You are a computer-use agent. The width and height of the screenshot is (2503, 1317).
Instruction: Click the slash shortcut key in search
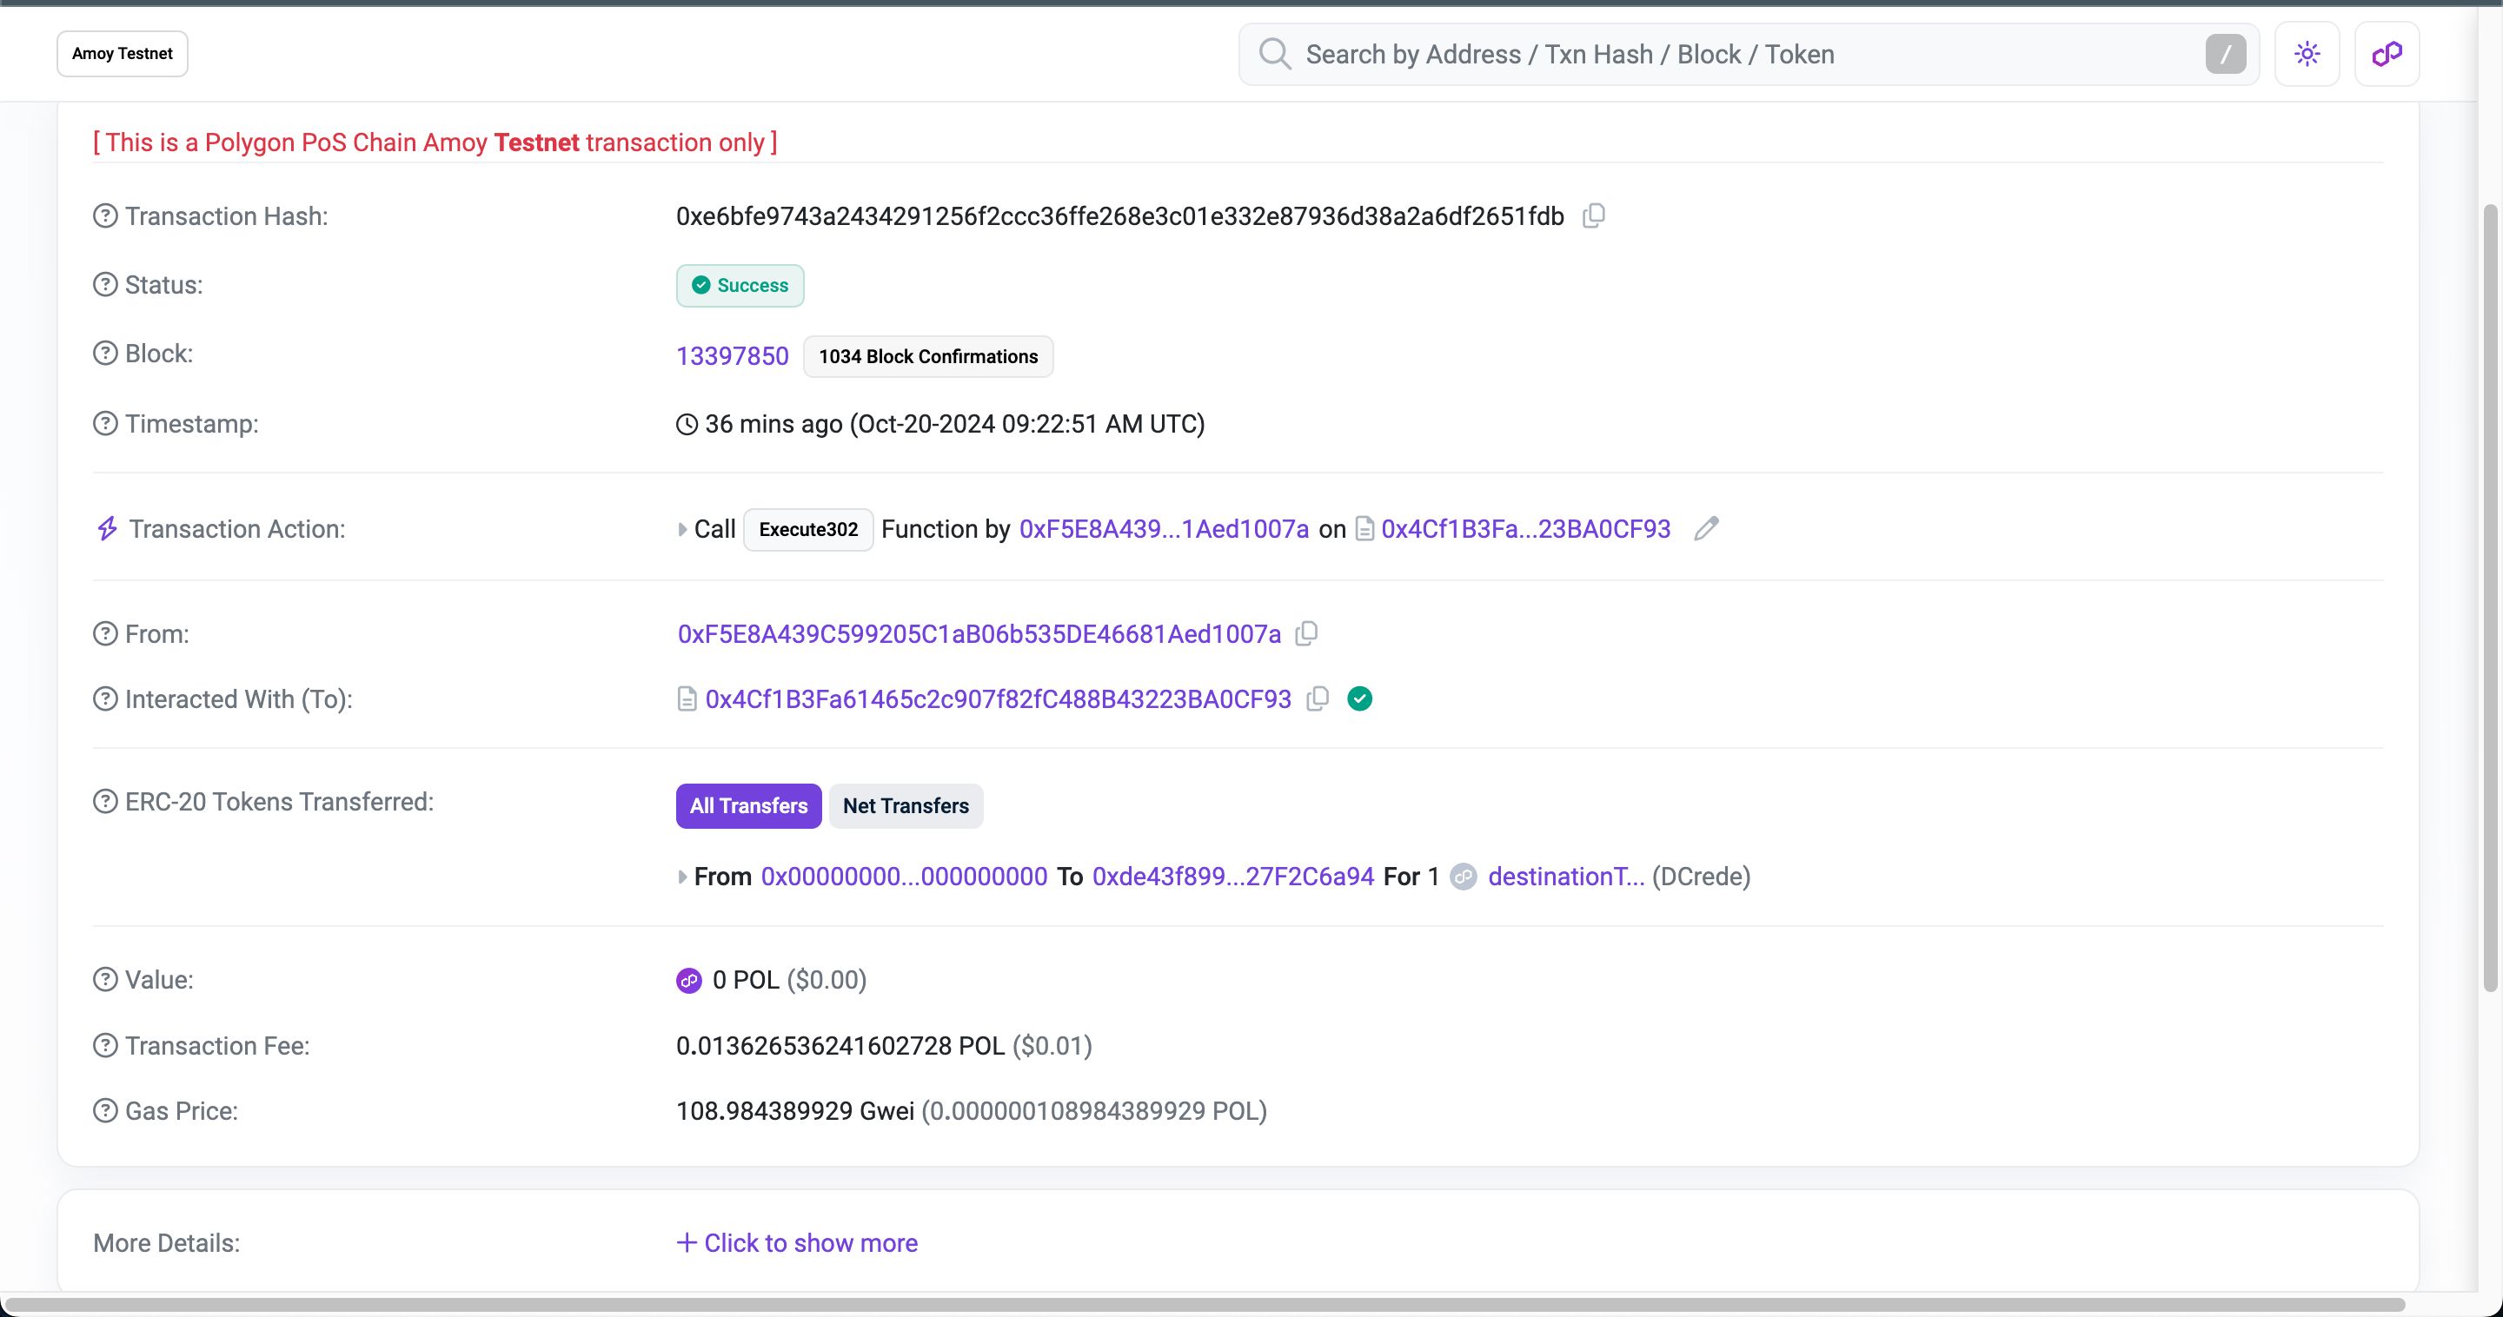[x=2225, y=53]
